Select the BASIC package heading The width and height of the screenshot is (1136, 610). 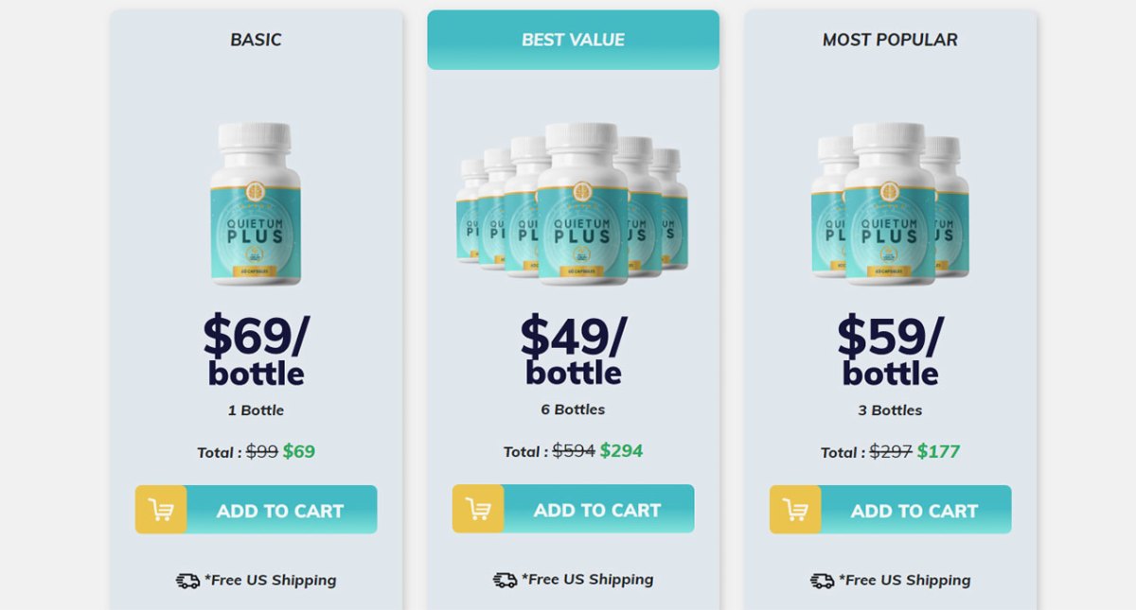pos(256,40)
